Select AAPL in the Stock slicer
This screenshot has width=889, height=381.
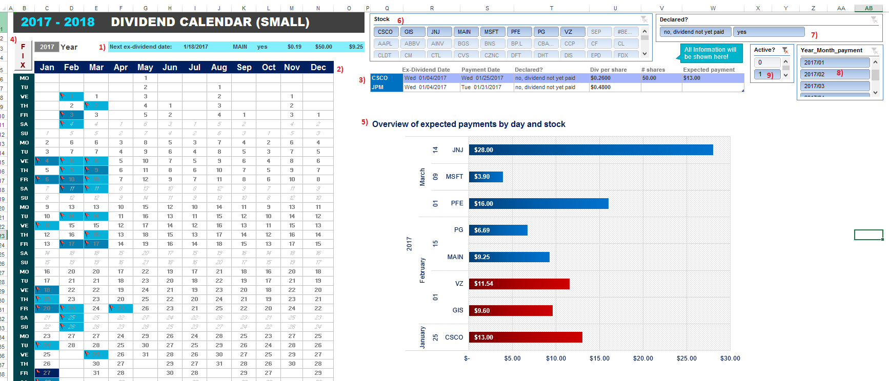click(x=386, y=44)
